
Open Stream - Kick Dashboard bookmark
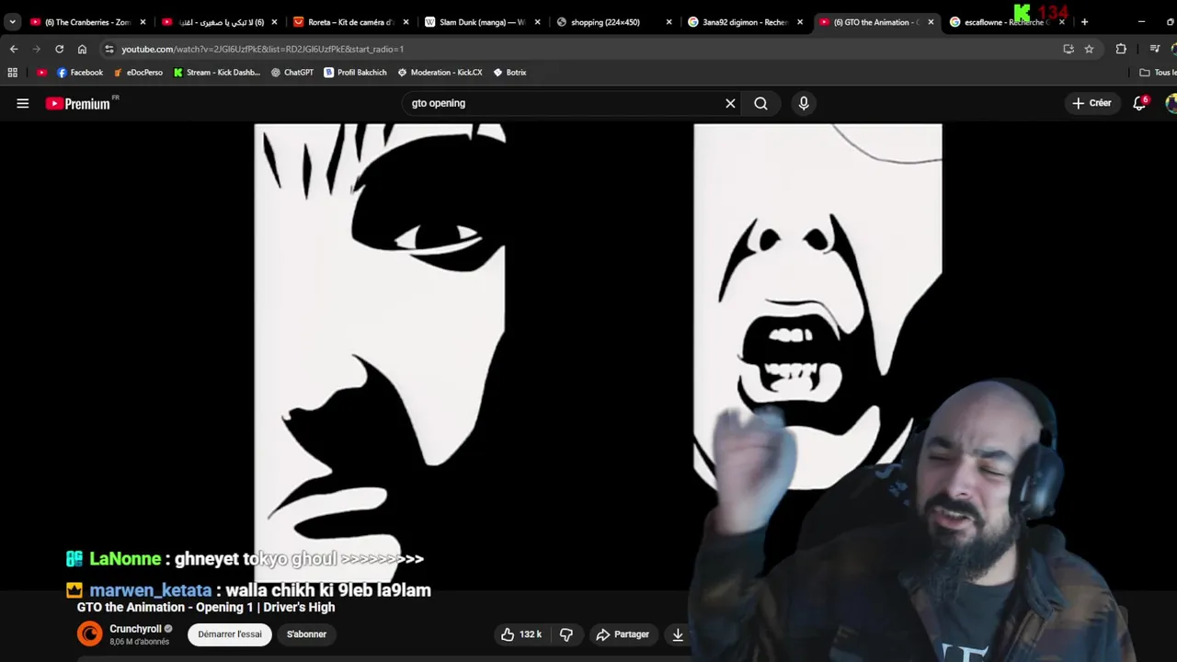point(217,73)
